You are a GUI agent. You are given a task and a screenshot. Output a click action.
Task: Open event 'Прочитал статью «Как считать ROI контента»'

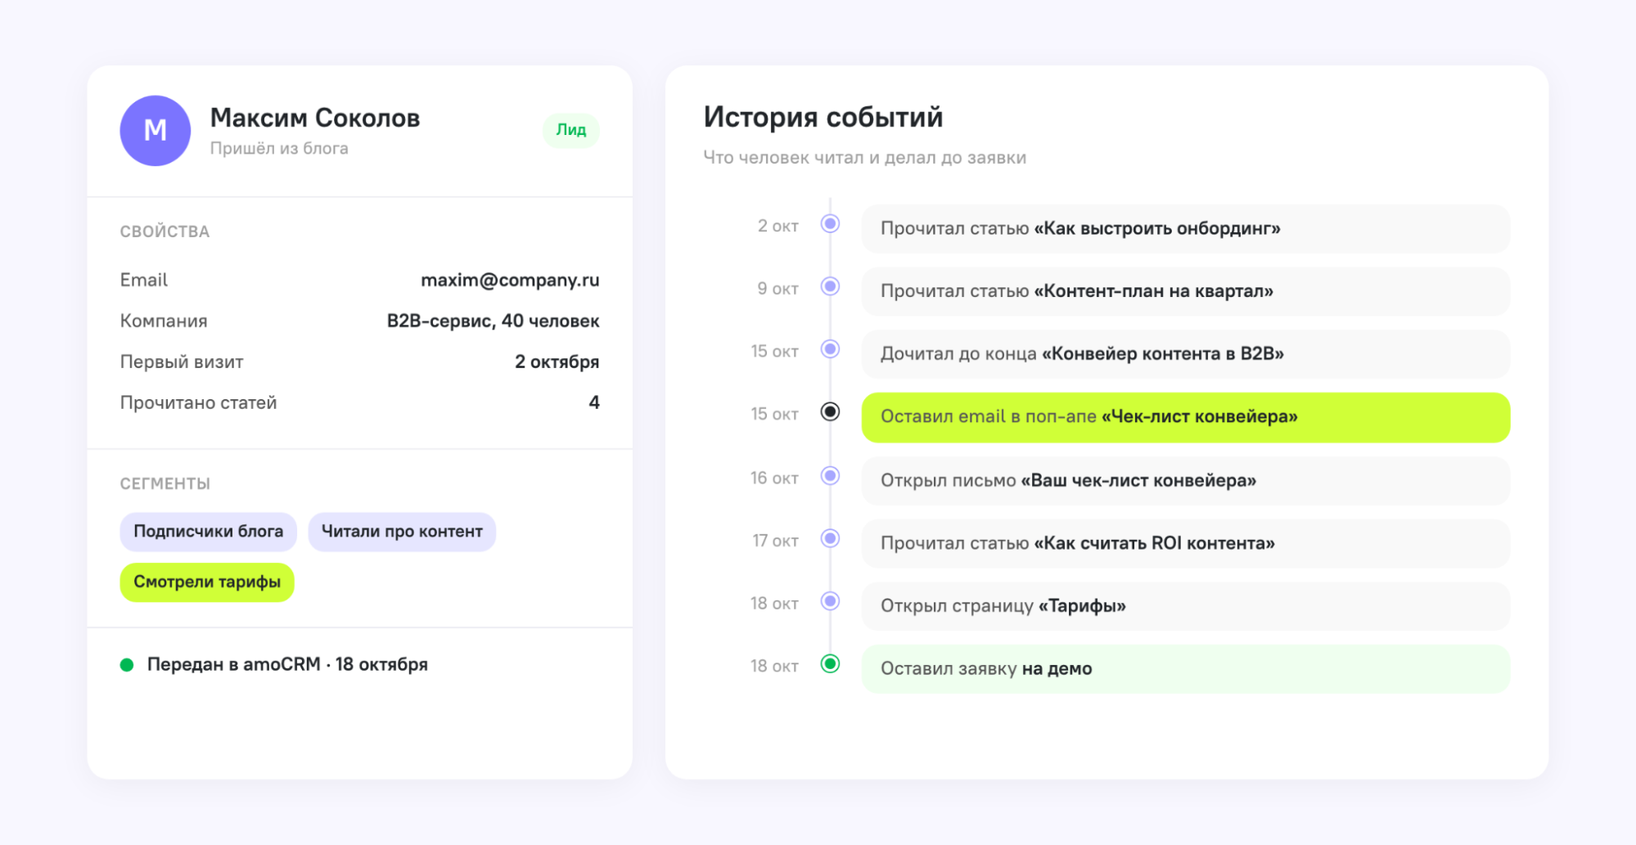pyautogui.click(x=1185, y=543)
